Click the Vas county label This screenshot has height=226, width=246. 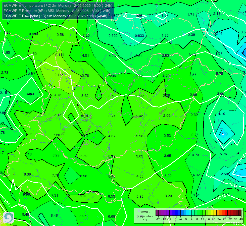pos(49,119)
